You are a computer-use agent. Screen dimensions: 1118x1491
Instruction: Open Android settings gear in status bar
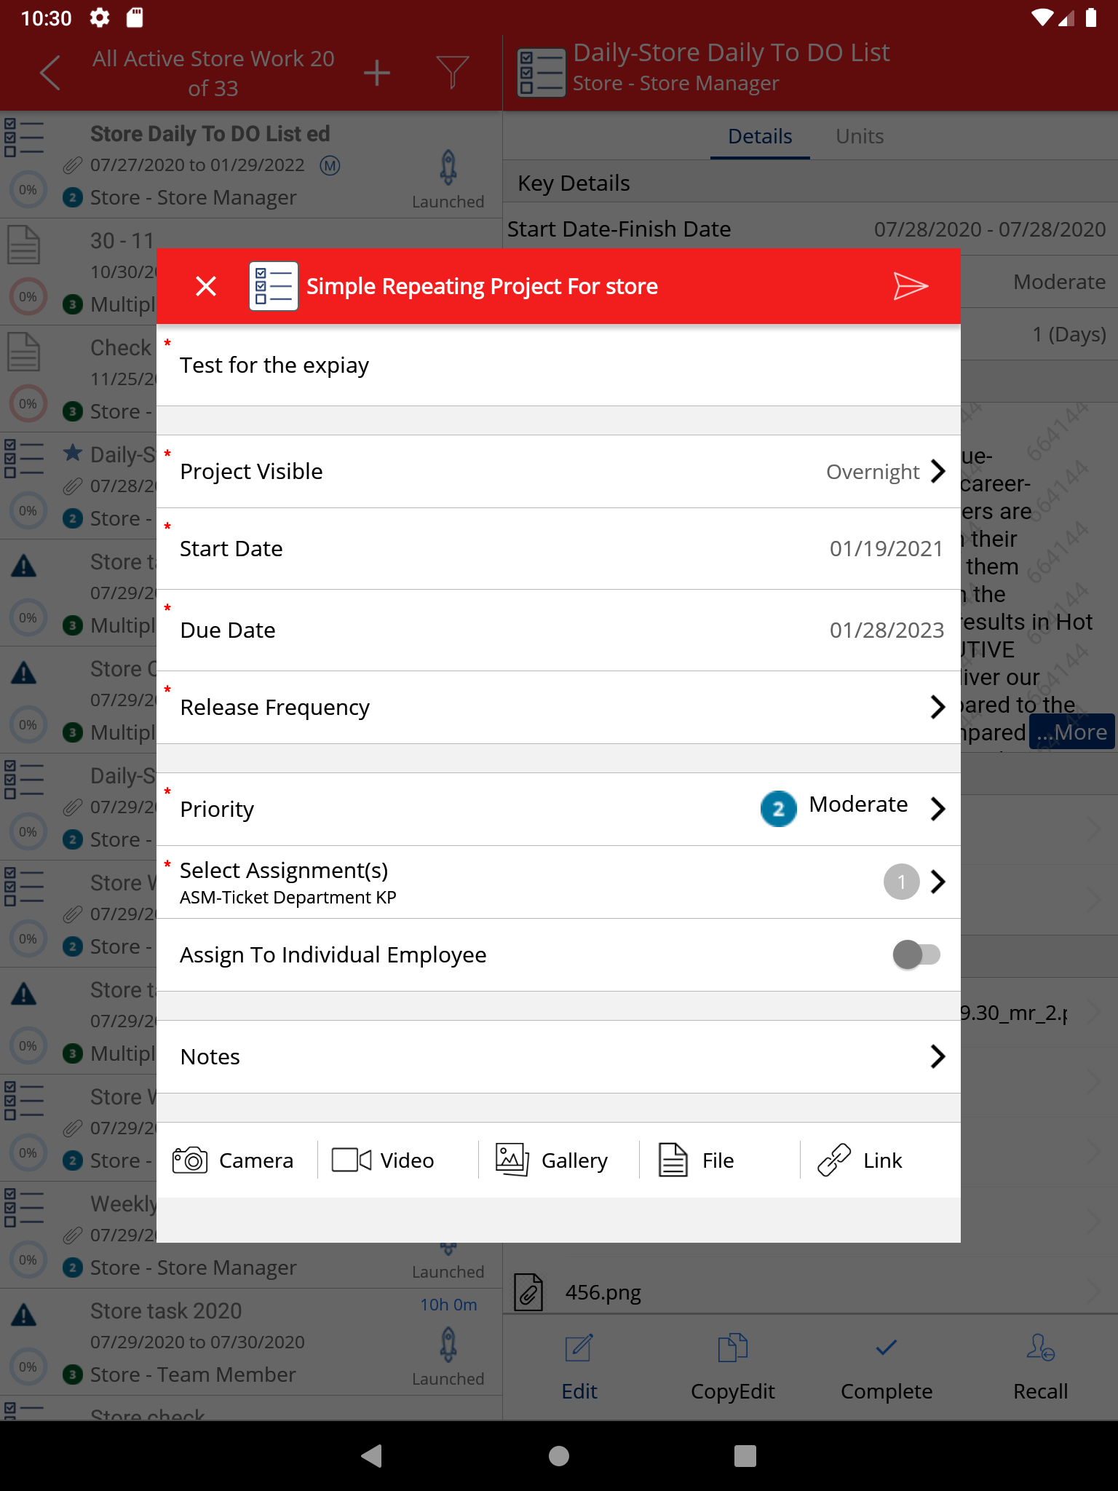point(99,17)
